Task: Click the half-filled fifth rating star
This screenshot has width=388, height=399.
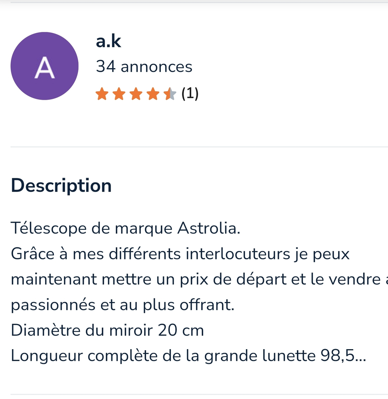Action: click(x=170, y=94)
